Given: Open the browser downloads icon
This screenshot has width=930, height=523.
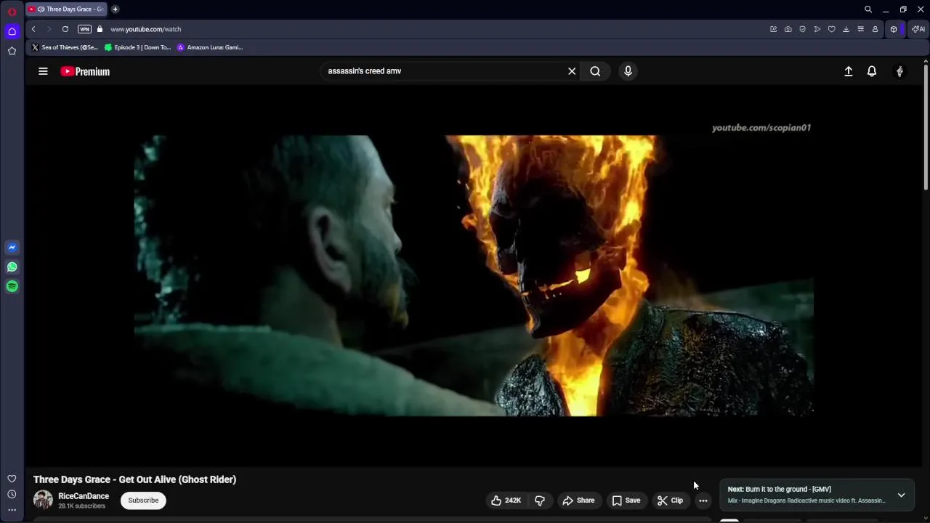Looking at the screenshot, I should pos(846,29).
